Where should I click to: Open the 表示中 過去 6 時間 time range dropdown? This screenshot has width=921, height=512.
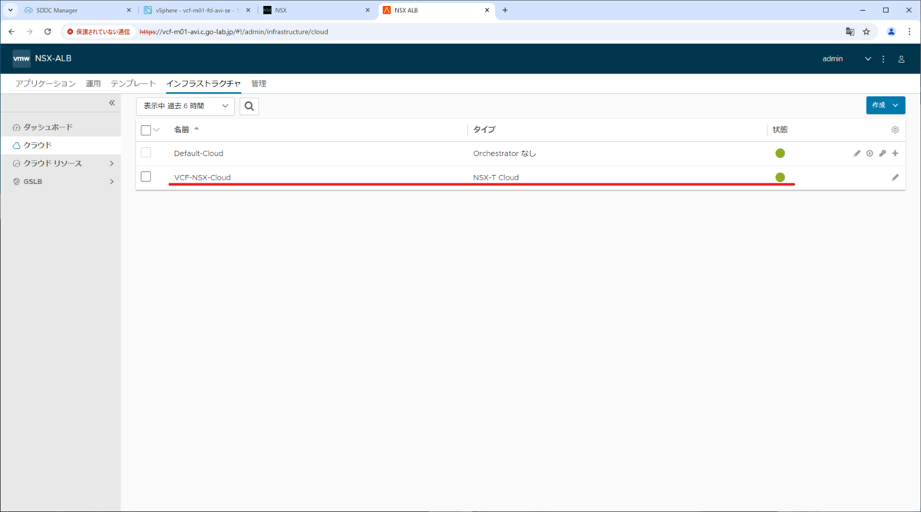(x=185, y=106)
